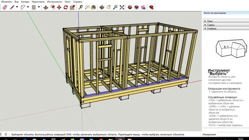Open the dropdown next to the Rectangle tool
The height and width of the screenshot is (140, 249).
(39, 7)
